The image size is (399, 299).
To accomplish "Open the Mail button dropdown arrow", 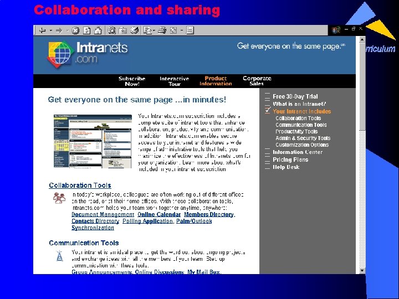I will 154,31.
